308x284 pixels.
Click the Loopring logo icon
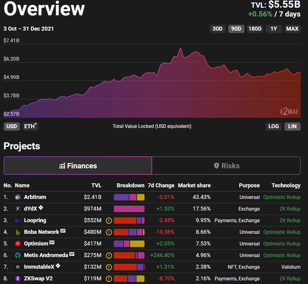click(18, 221)
